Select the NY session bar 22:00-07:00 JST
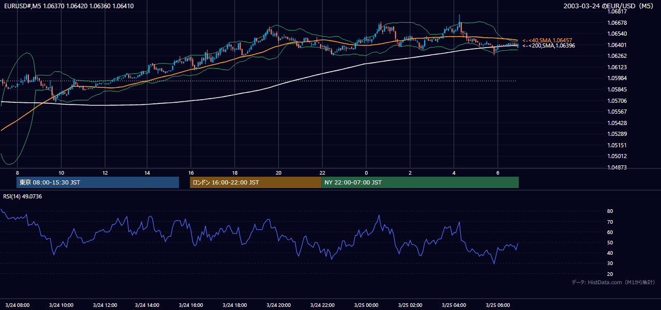Viewport: 661px width, 310px height. (420, 182)
